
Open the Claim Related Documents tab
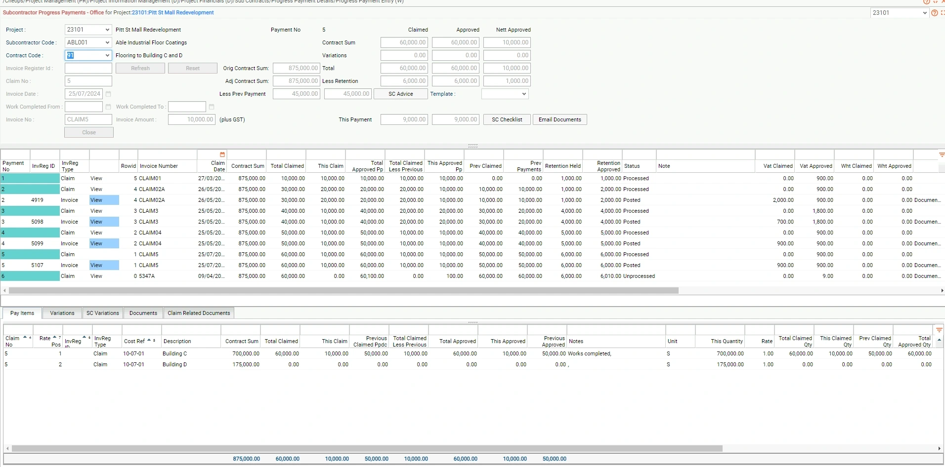[x=199, y=313]
